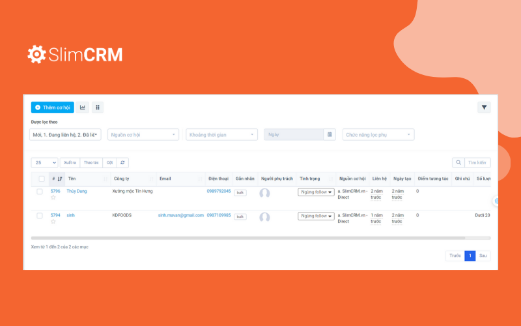The height and width of the screenshot is (326, 521).
Task: Click the Thêm cơ hội button
Action: (x=53, y=108)
